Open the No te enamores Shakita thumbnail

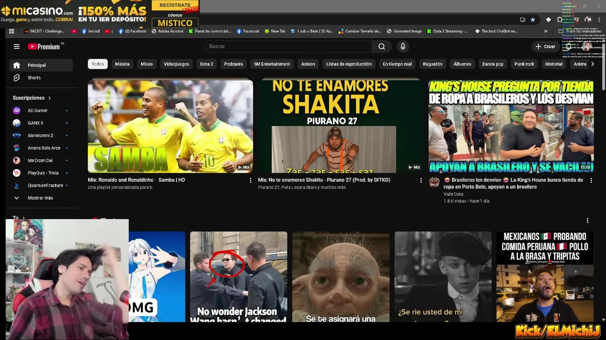click(x=340, y=126)
